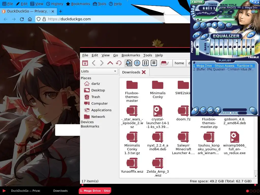Go to previous folder in file manager
Image resolution: width=260 pixels, height=195 pixels.
94,63
